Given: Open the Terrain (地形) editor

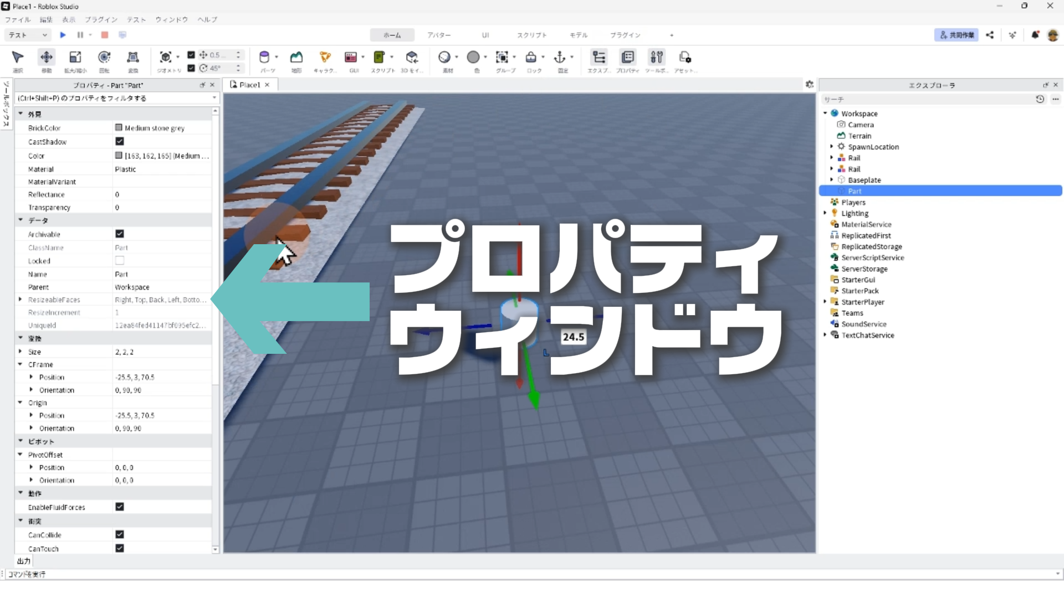Looking at the screenshot, I should 296,58.
